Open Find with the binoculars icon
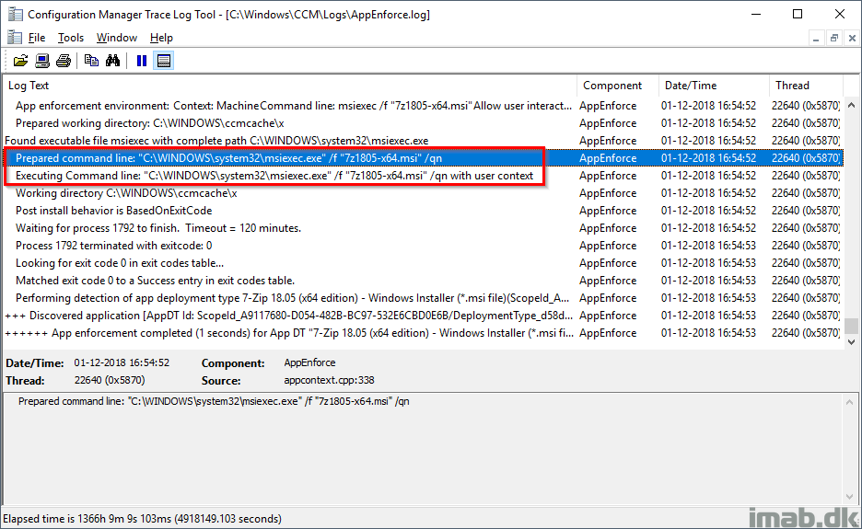This screenshot has height=529, width=862. pyautogui.click(x=112, y=61)
